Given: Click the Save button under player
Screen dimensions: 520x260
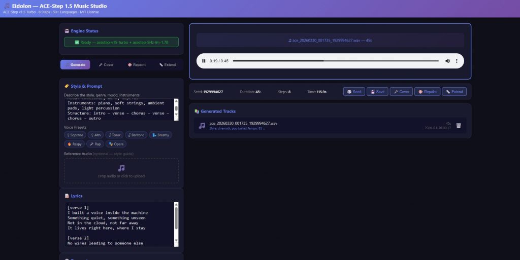Looking at the screenshot, I should click(x=377, y=92).
